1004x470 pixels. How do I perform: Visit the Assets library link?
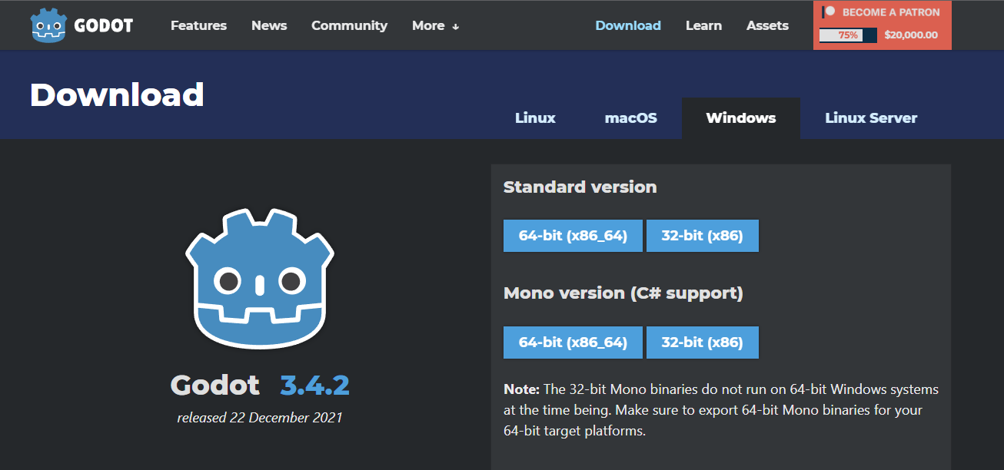click(767, 25)
